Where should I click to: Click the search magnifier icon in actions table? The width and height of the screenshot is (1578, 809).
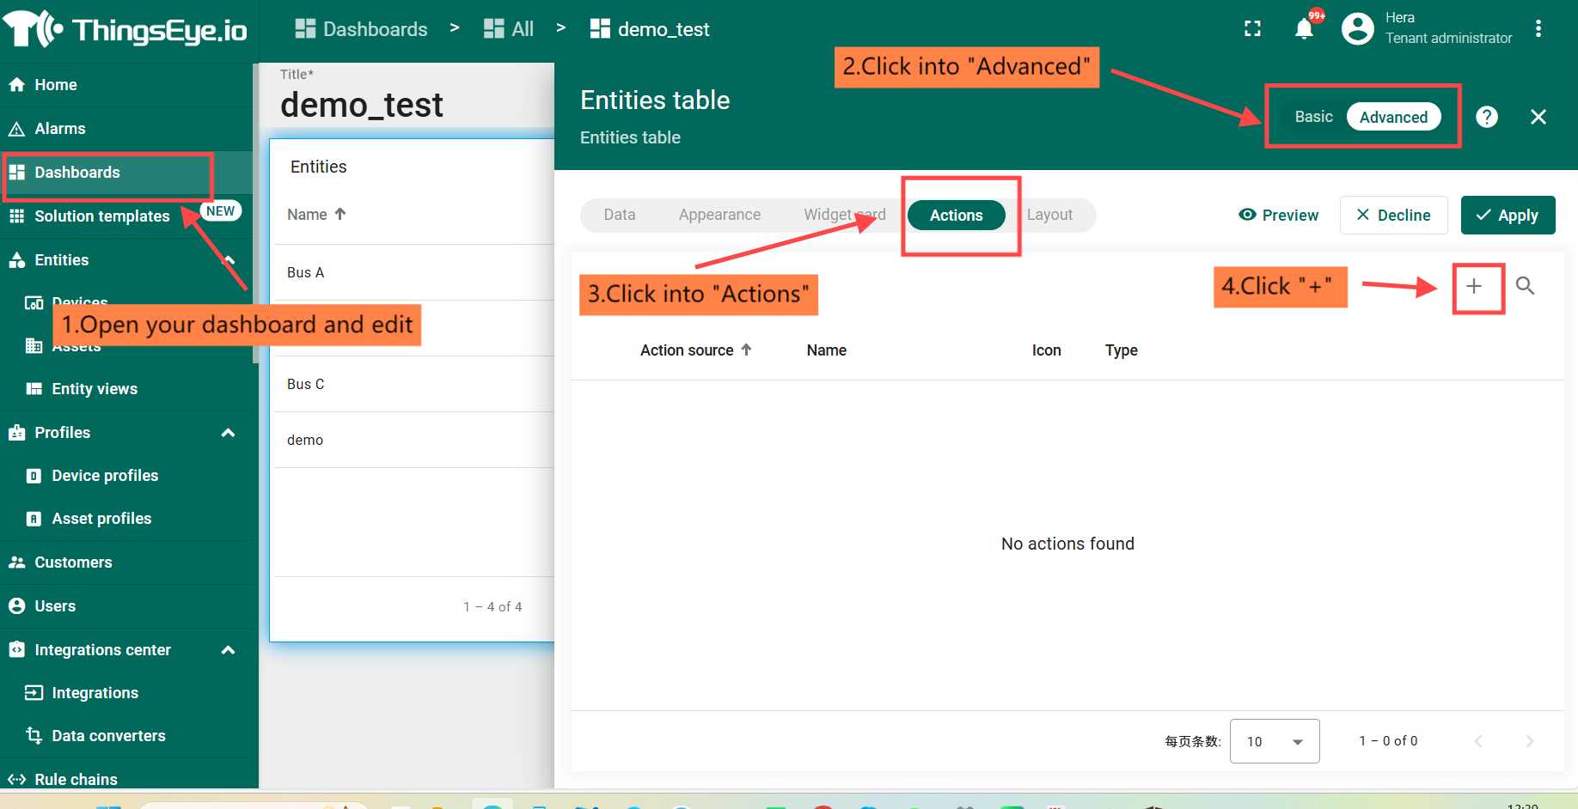(1525, 286)
